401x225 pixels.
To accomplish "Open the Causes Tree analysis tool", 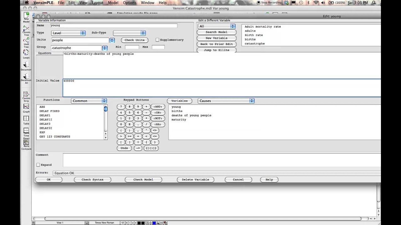I will click(26, 30).
